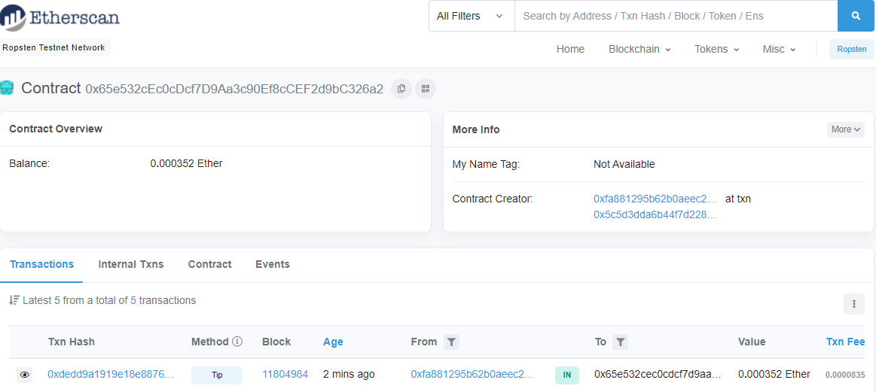The height and width of the screenshot is (392, 876).
Task: Open creation txn 0x5c5d3dda6b44f7d228...
Action: coord(655,215)
